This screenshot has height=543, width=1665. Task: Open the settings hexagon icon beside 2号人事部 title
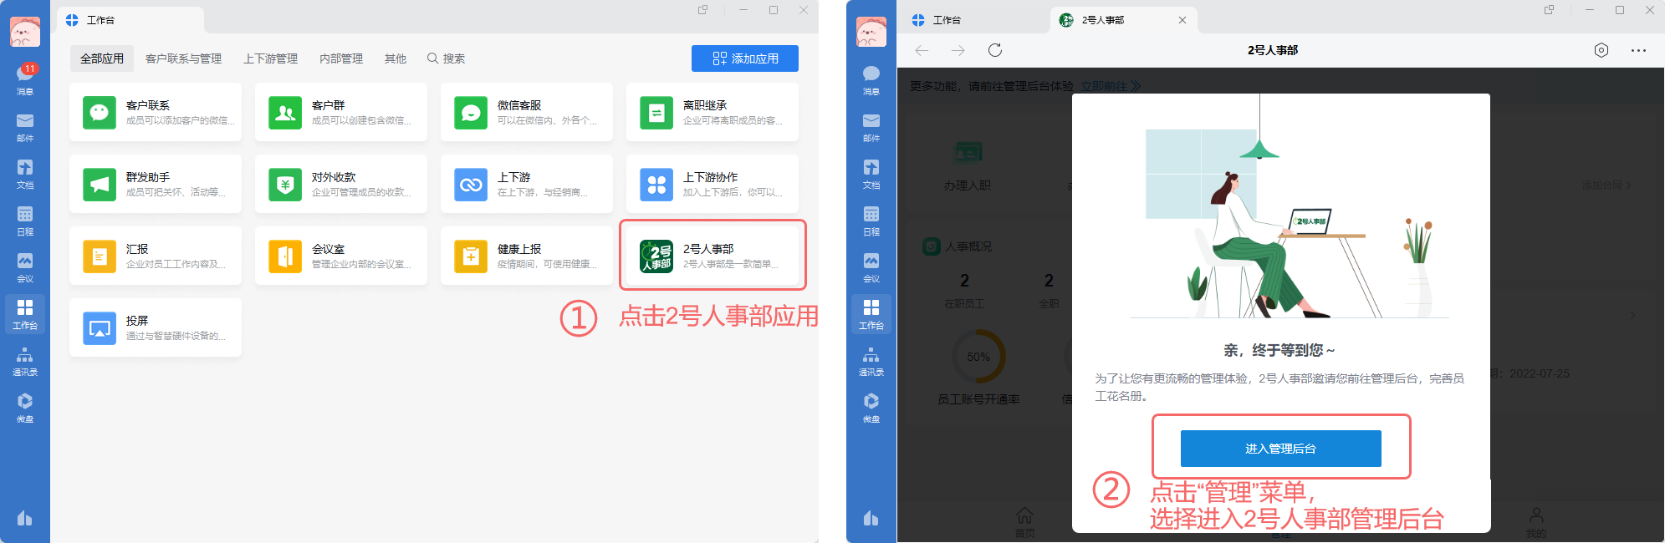coord(1601,50)
